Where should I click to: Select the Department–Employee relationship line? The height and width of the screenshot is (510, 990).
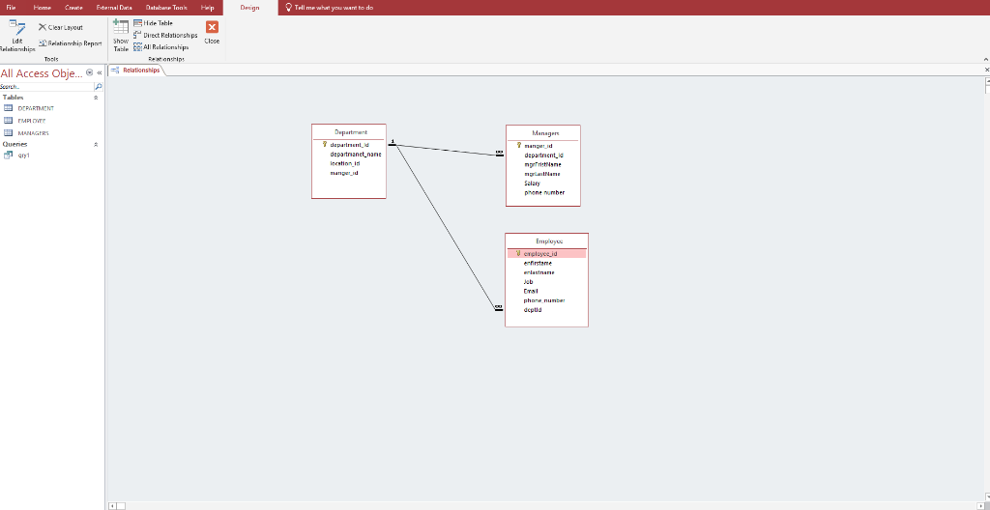click(x=446, y=227)
